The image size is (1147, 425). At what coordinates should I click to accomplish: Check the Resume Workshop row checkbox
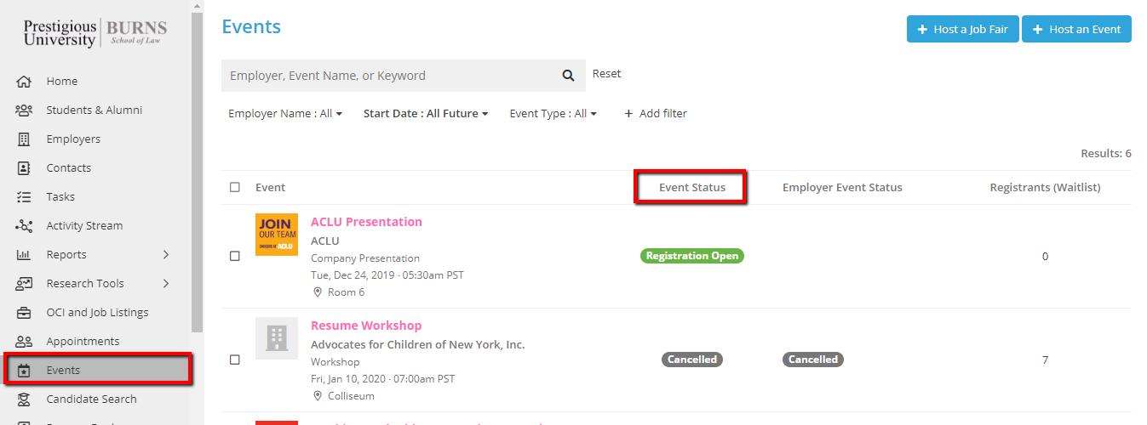tap(235, 360)
